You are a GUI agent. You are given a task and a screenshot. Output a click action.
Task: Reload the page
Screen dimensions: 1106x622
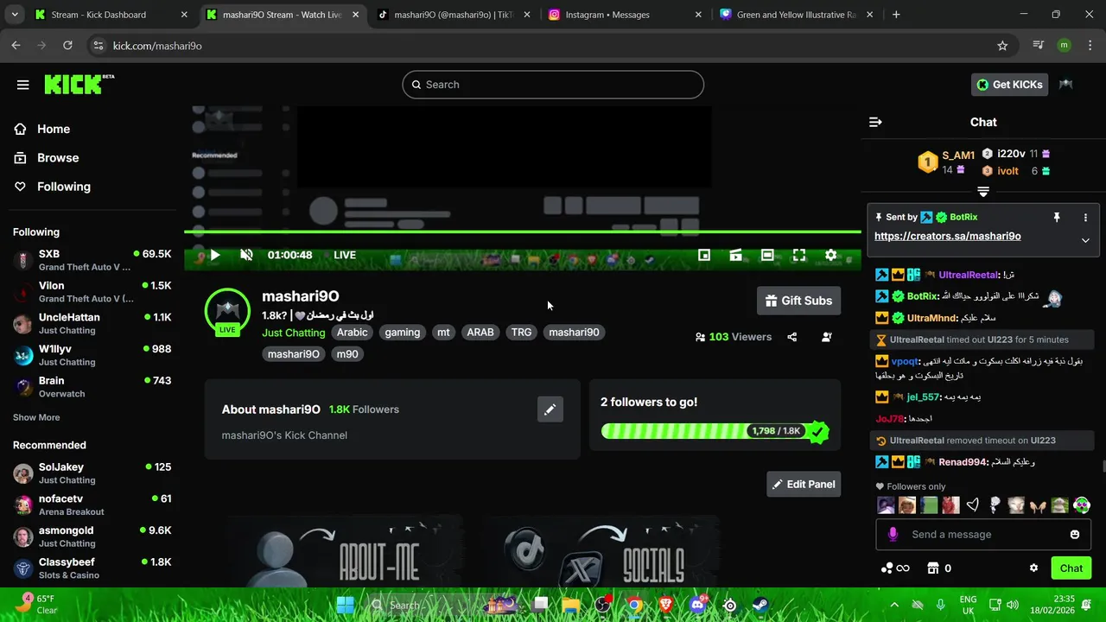click(67, 46)
